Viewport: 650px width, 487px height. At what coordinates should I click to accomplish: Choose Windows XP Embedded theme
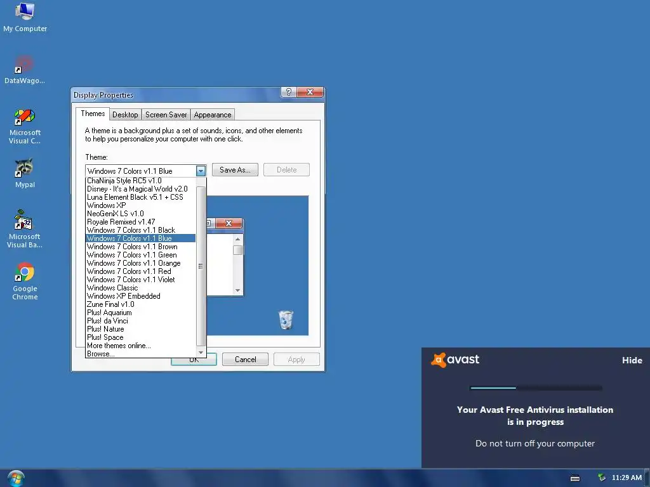pyautogui.click(x=140, y=296)
